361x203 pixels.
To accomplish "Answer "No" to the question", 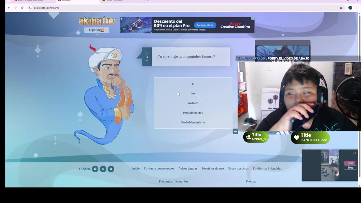I will coord(193,93).
